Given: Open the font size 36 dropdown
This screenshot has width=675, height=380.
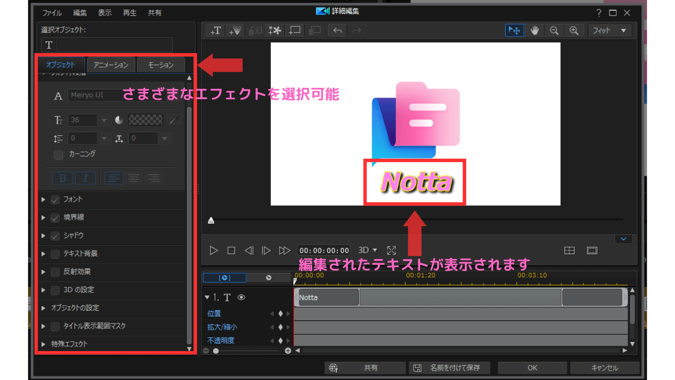Looking at the screenshot, I should (x=104, y=120).
